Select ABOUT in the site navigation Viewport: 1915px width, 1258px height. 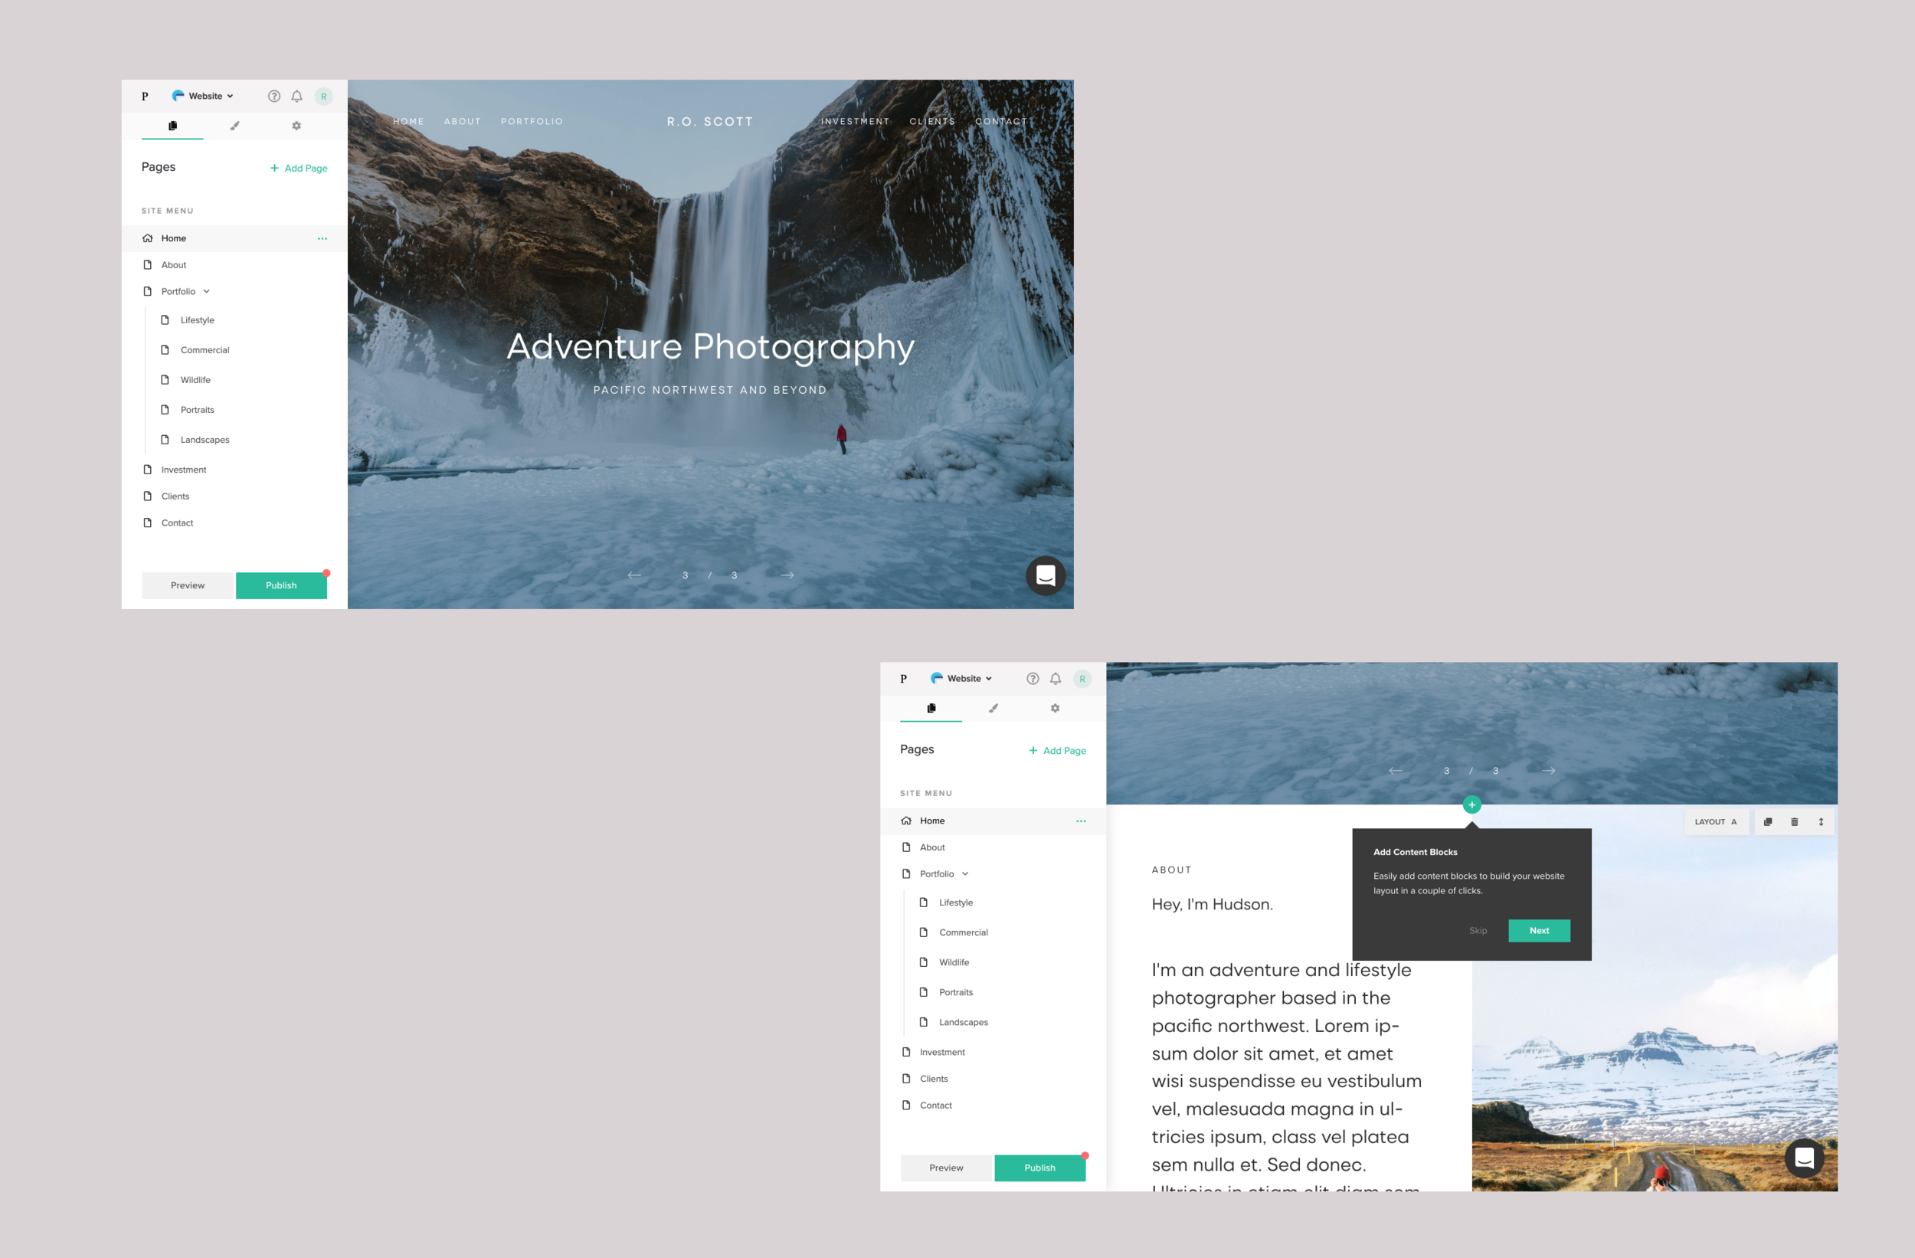(462, 122)
